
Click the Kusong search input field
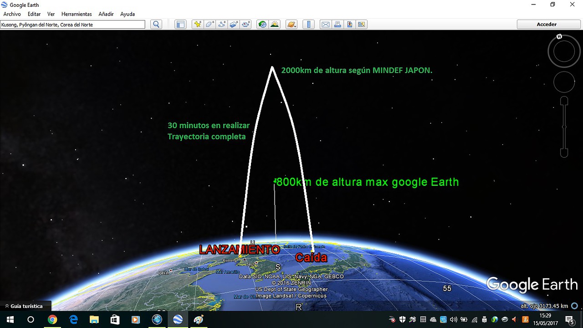73,25
